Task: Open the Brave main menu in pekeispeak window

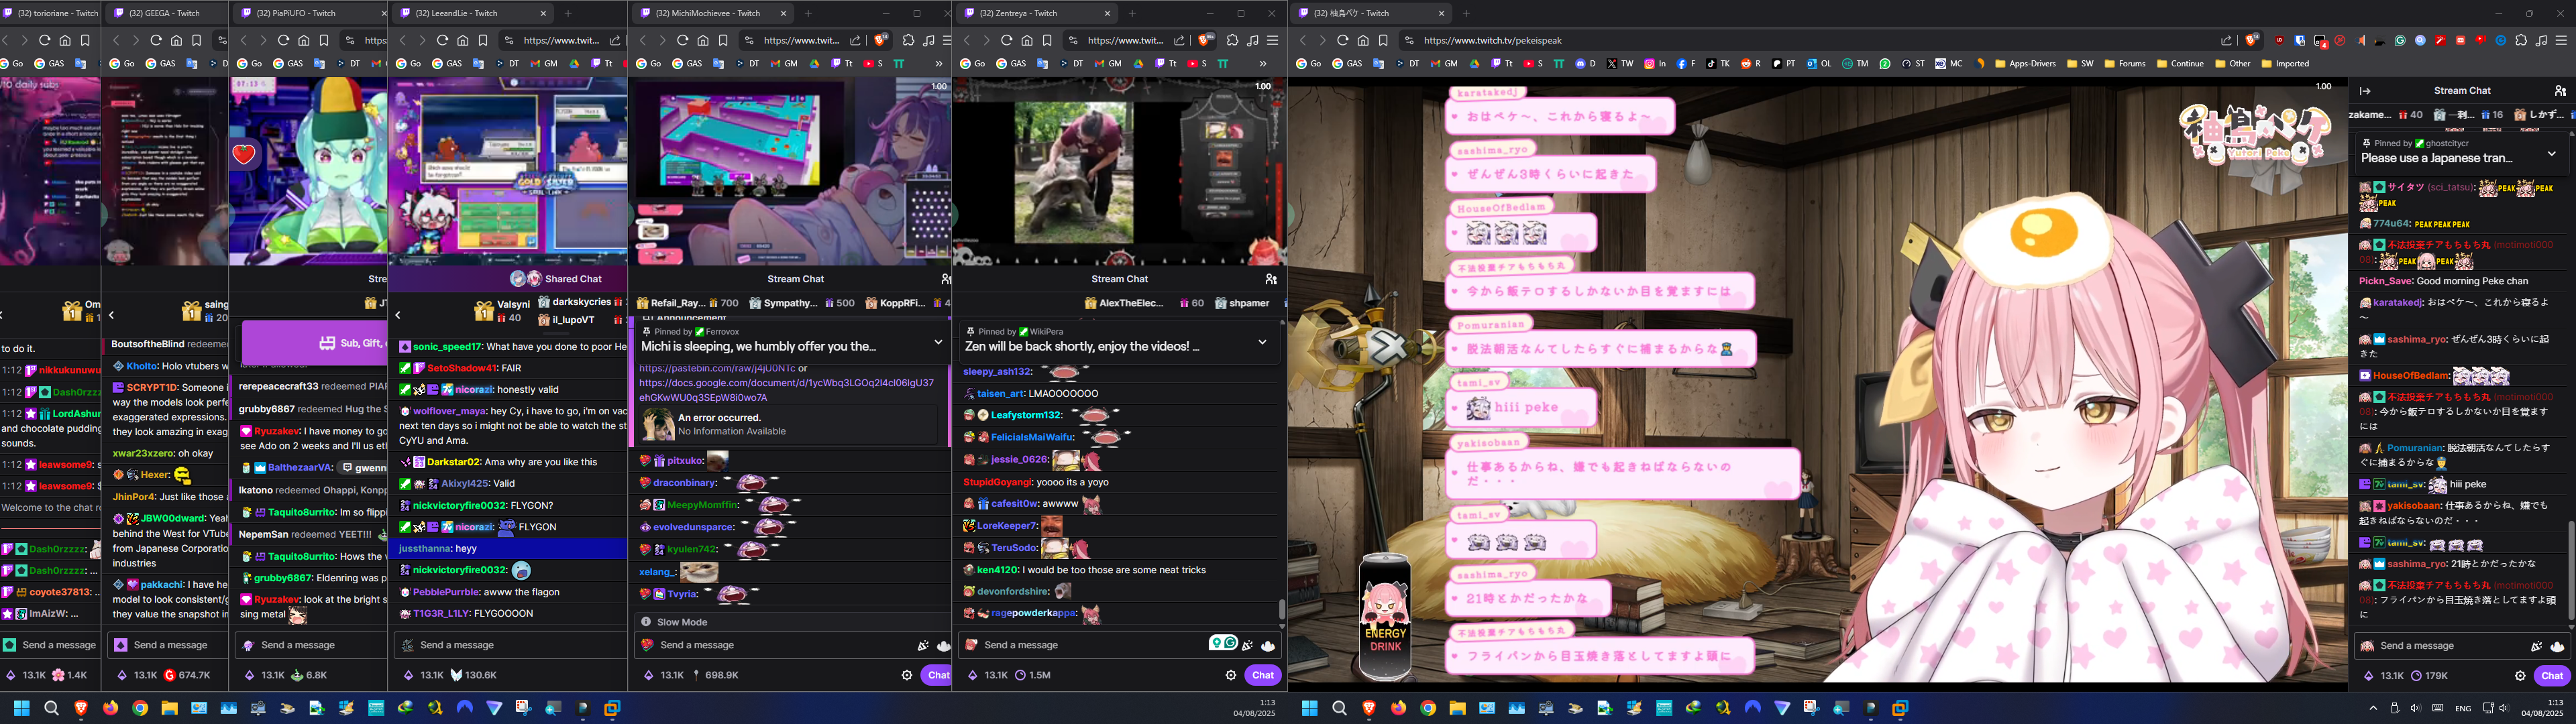Action: pos(2561,40)
